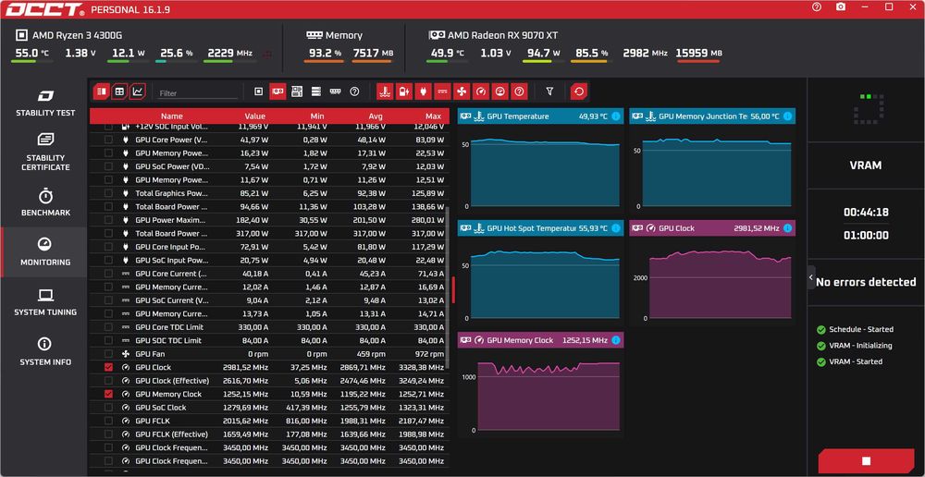Sort by the Value column header

[x=255, y=116]
